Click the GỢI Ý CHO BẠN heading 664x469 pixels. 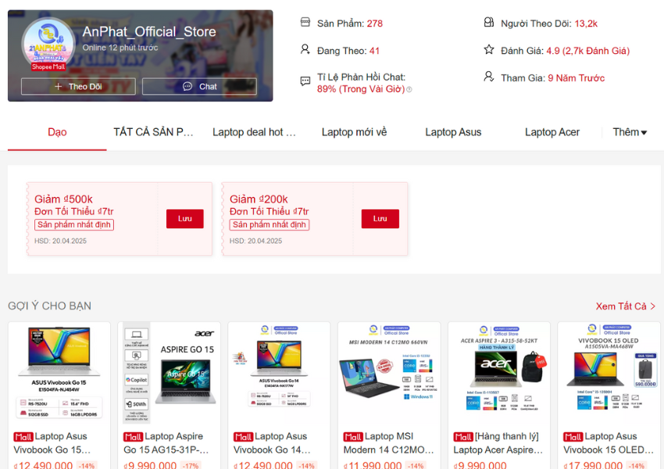coord(49,306)
